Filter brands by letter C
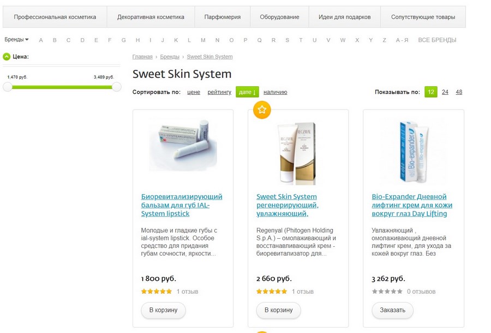Screen dimensions: 491x333 pyautogui.click(x=68, y=40)
